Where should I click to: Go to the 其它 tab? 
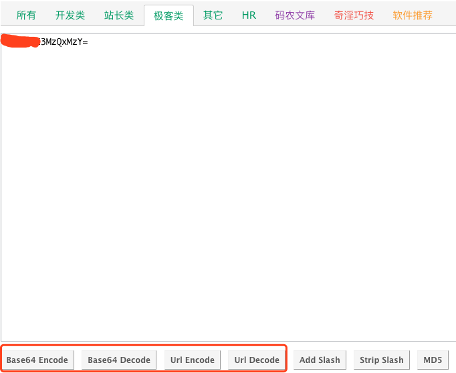point(213,15)
